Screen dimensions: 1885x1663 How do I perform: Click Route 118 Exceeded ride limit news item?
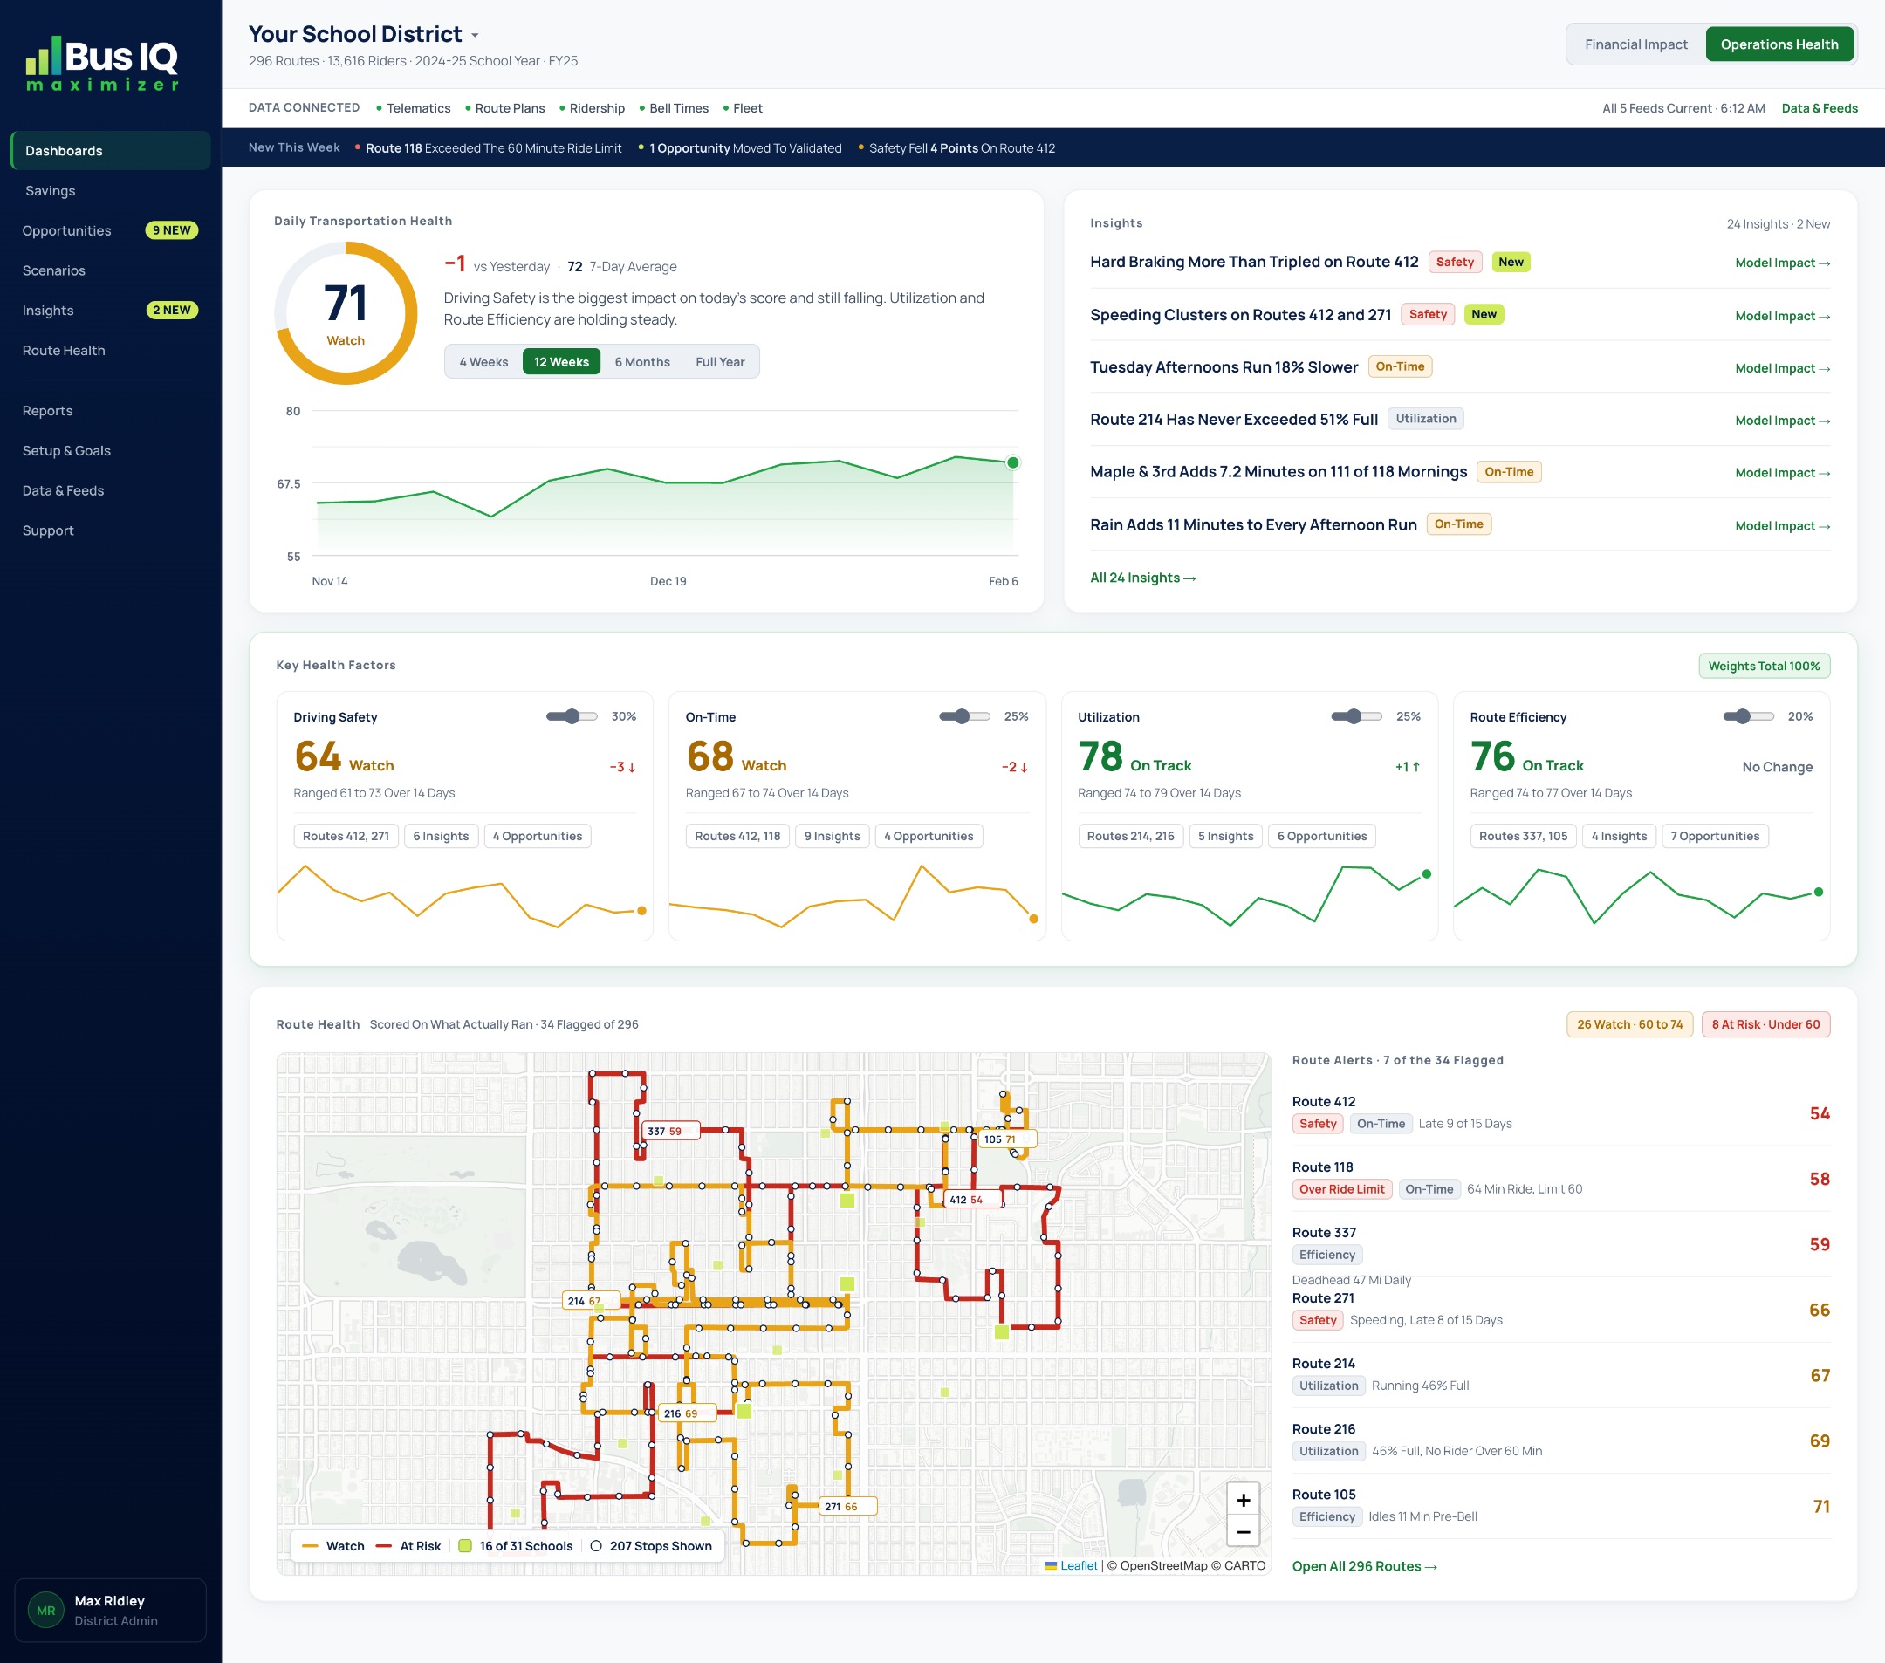488,148
